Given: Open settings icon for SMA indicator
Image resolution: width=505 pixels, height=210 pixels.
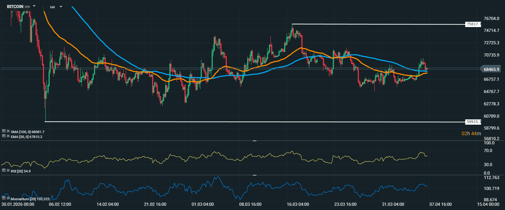Looking at the screenshot, I should (x=4, y=131).
